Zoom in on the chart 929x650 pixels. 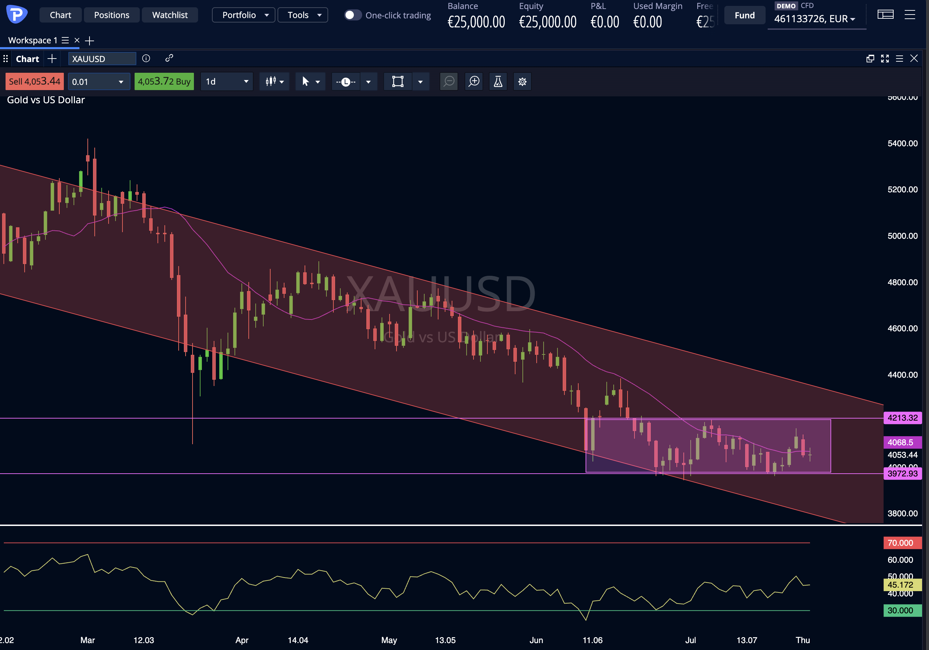474,82
